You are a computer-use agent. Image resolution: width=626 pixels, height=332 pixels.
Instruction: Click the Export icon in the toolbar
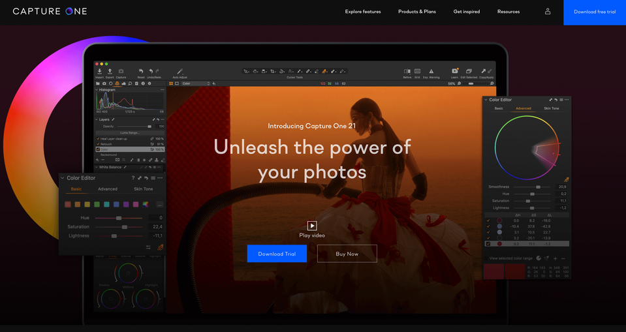click(110, 72)
